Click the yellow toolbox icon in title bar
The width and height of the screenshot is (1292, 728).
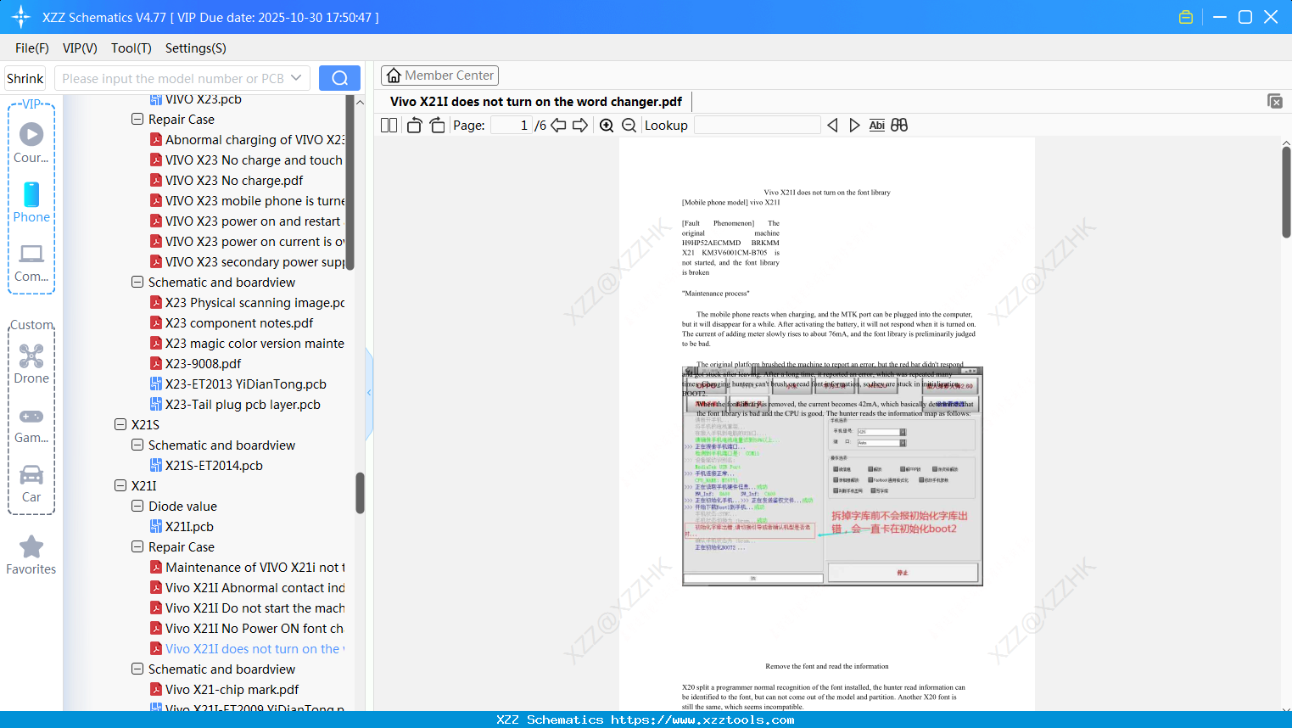(1186, 17)
